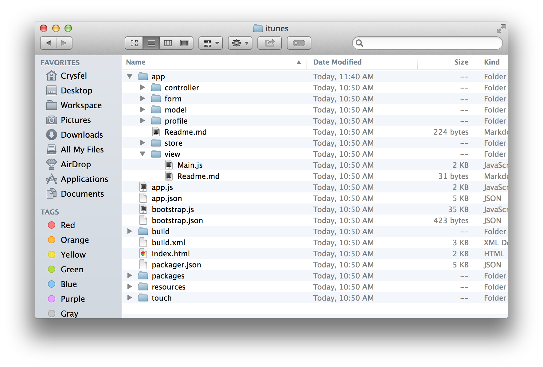The height and width of the screenshot is (367, 543).
Task: Expand the store folder
Action: [143, 143]
